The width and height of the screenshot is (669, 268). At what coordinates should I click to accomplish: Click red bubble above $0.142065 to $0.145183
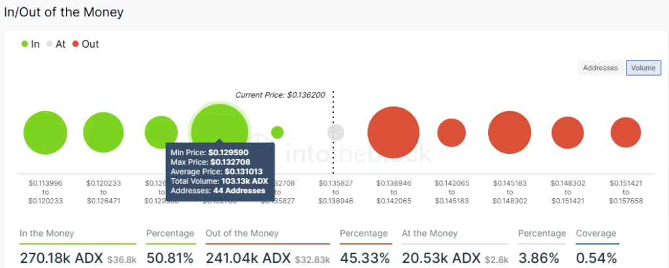pos(451,132)
